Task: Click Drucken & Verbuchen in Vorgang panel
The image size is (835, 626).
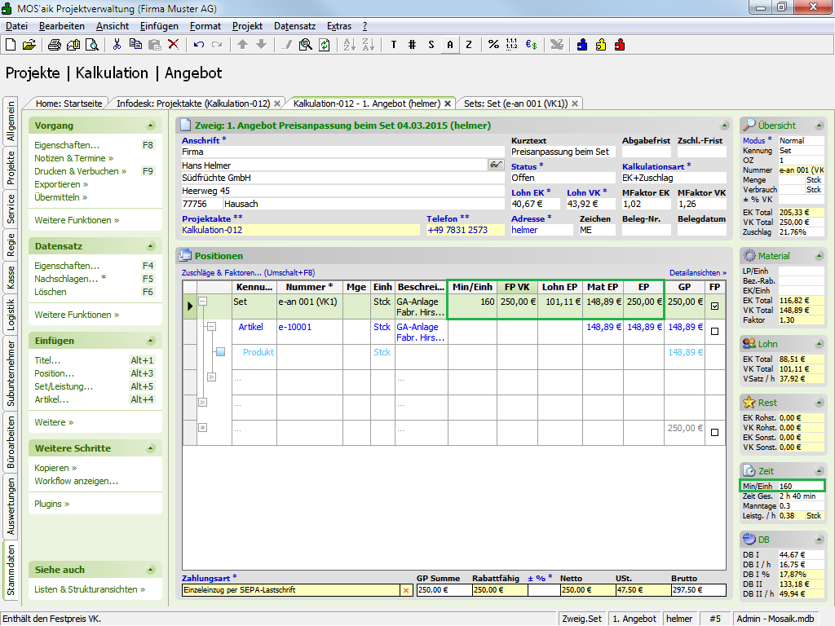Action: coord(80,171)
